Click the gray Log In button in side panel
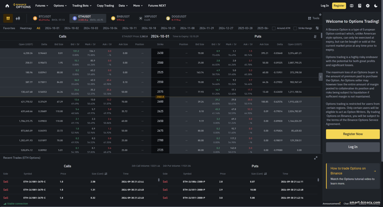Viewport: 383px width, 207px height. click(353, 147)
